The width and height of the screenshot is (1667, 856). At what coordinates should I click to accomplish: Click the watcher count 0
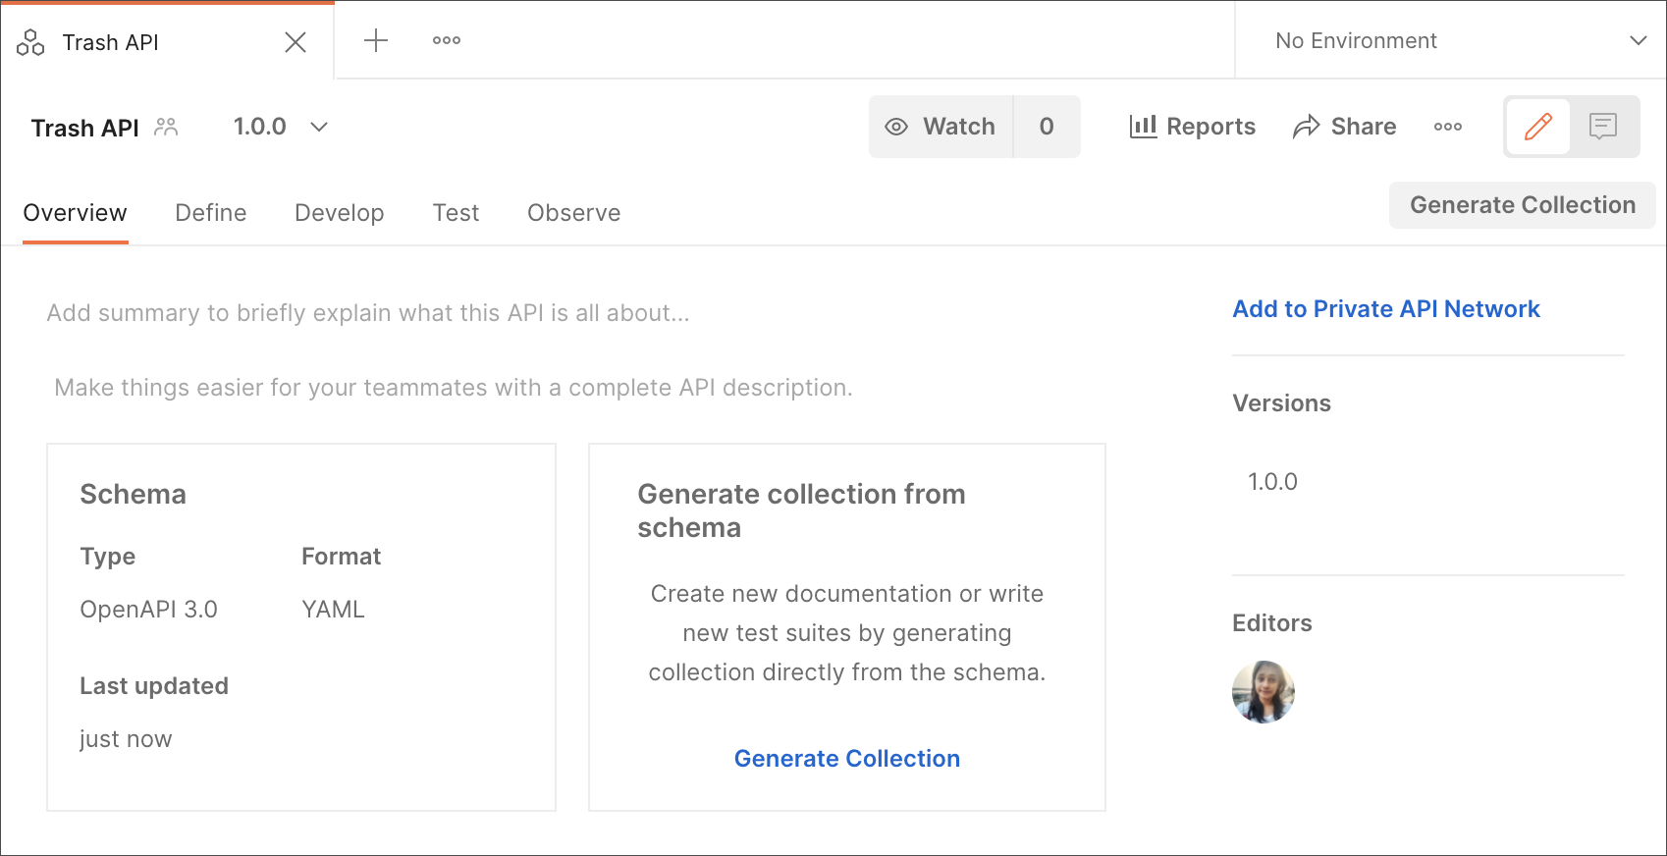pyautogui.click(x=1047, y=127)
